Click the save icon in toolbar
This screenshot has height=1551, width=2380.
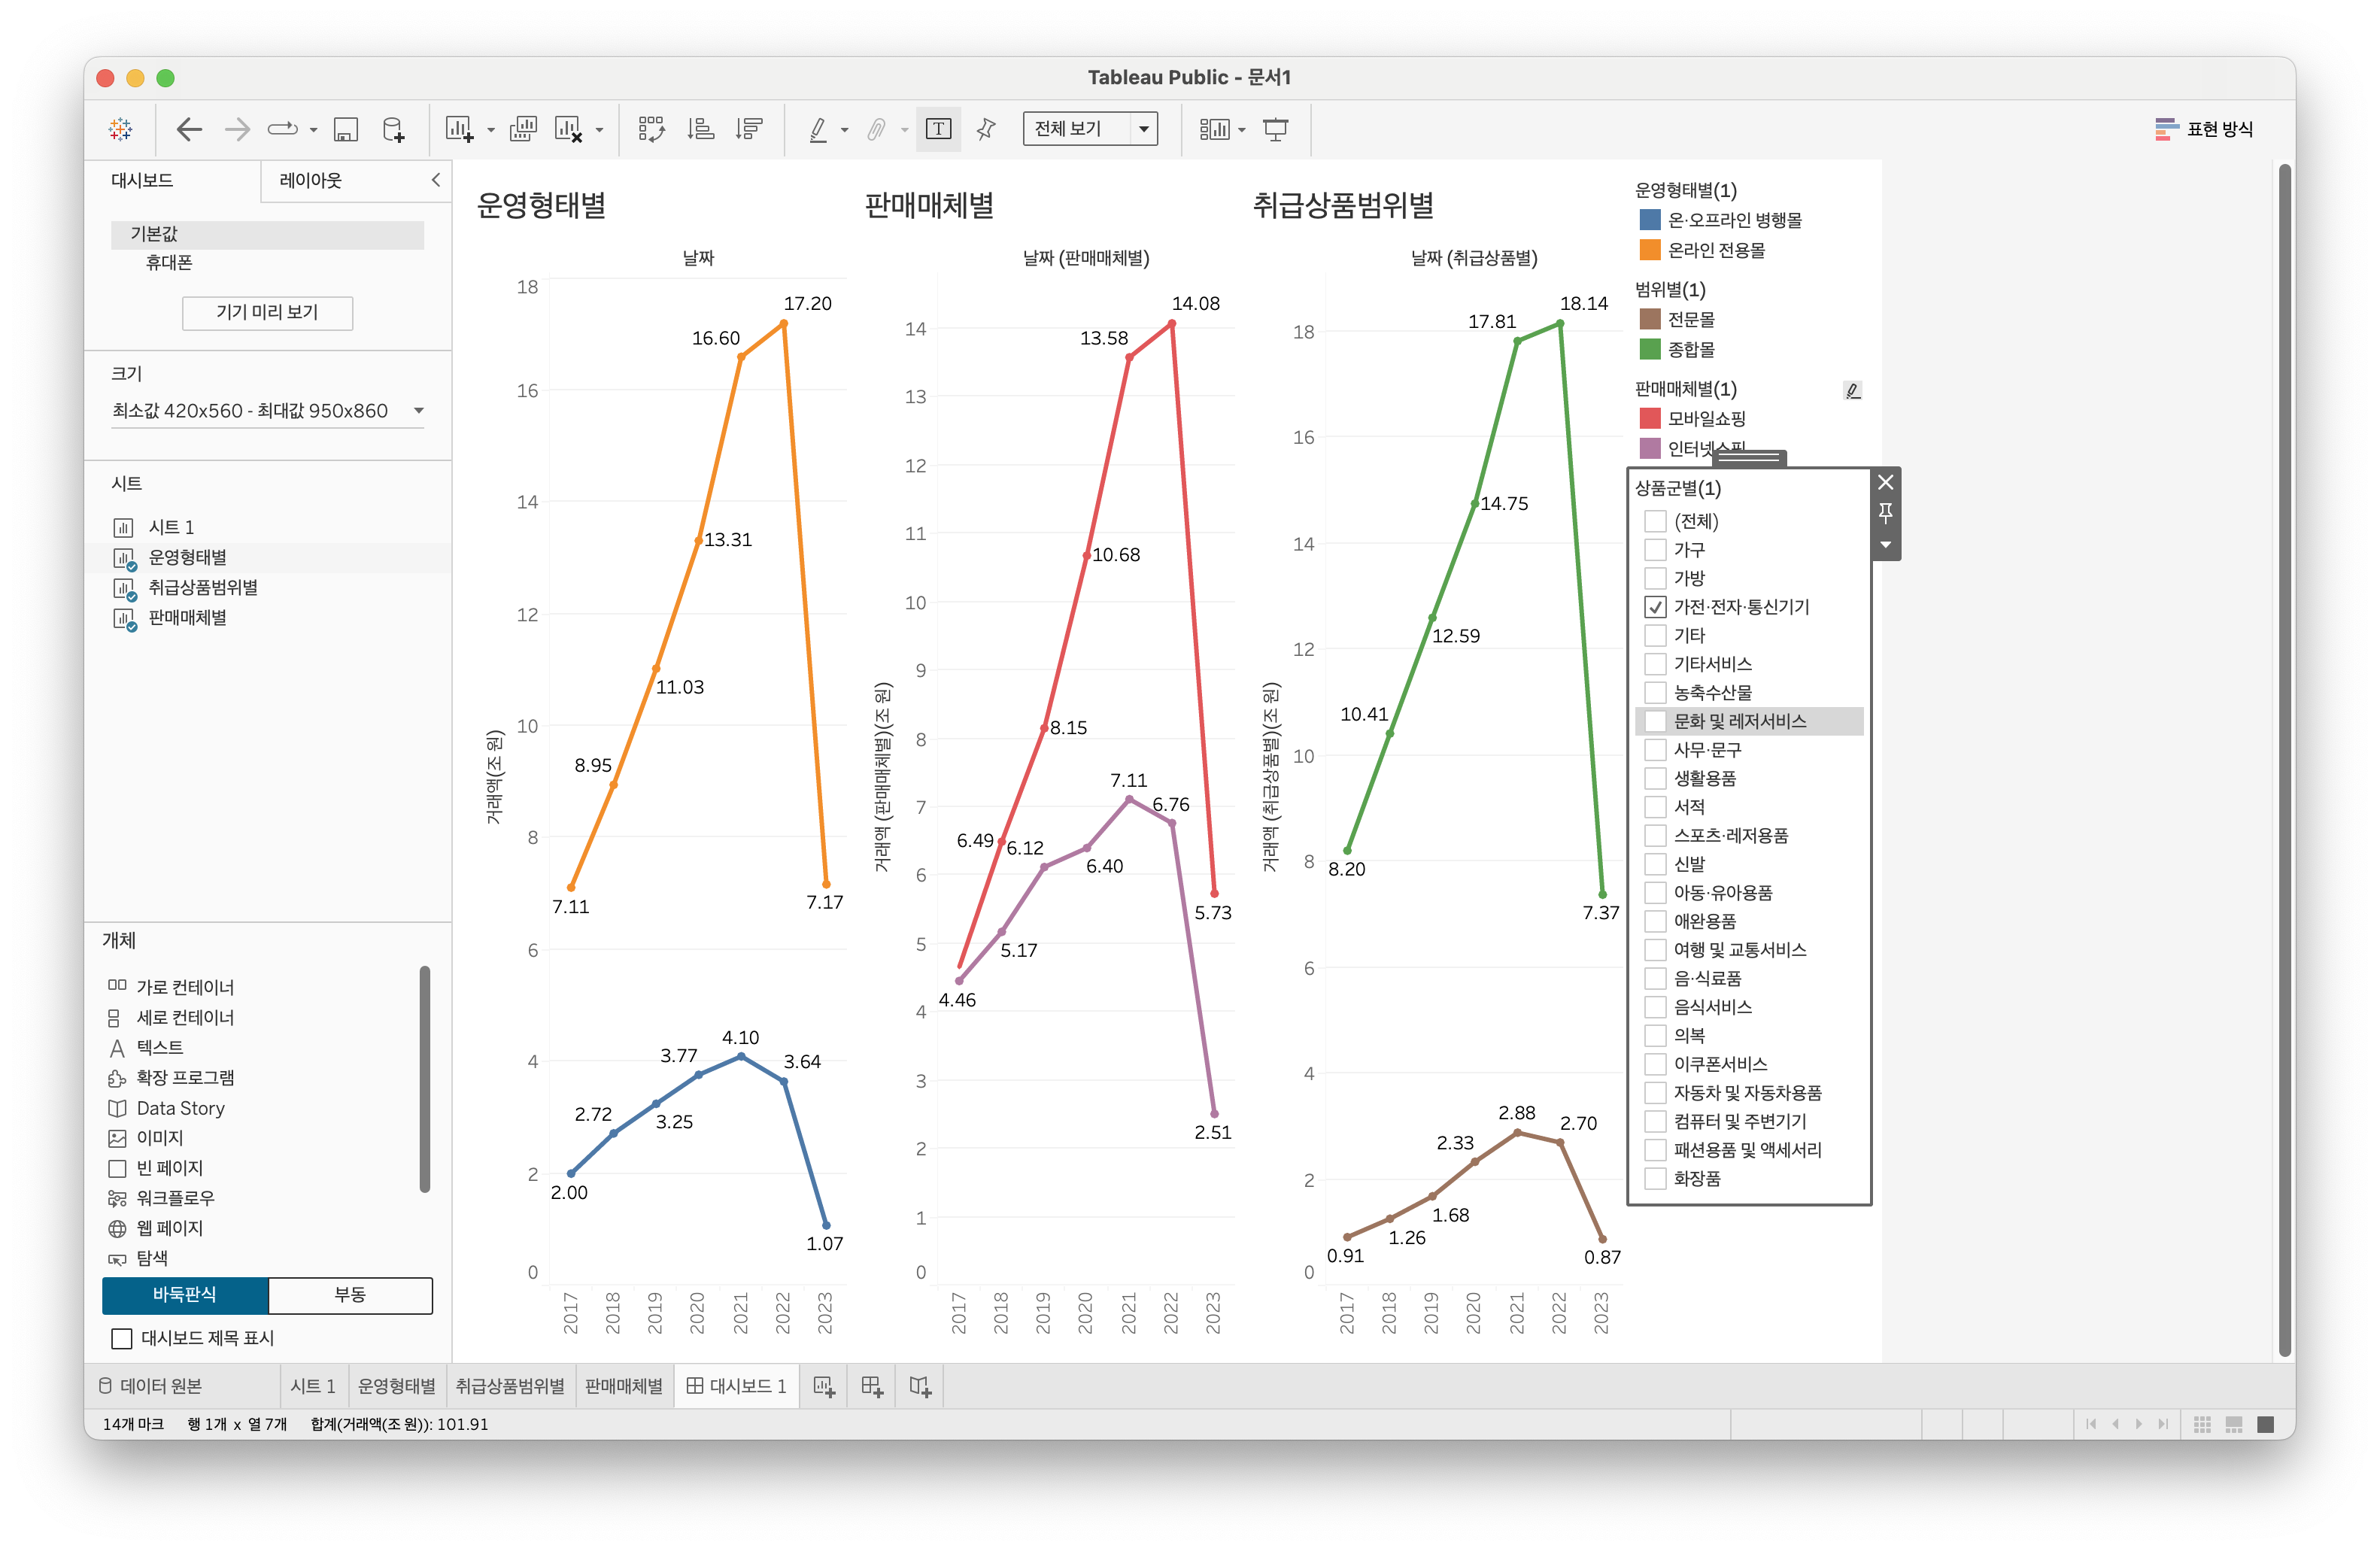pos(346,129)
